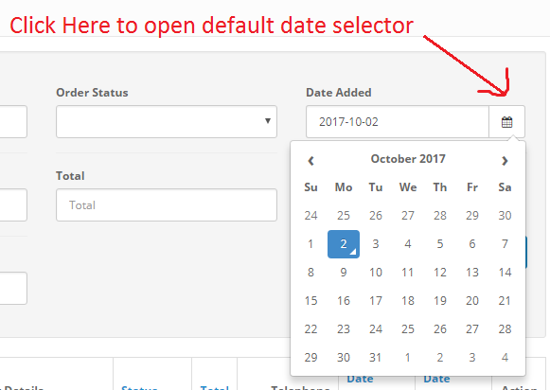Image resolution: width=550 pixels, height=390 pixels.
Task: Click the October 2017 month header
Action: (408, 159)
